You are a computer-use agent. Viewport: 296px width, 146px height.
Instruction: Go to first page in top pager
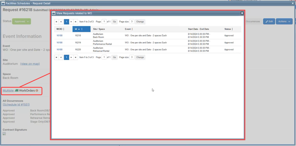[x=56, y=22]
